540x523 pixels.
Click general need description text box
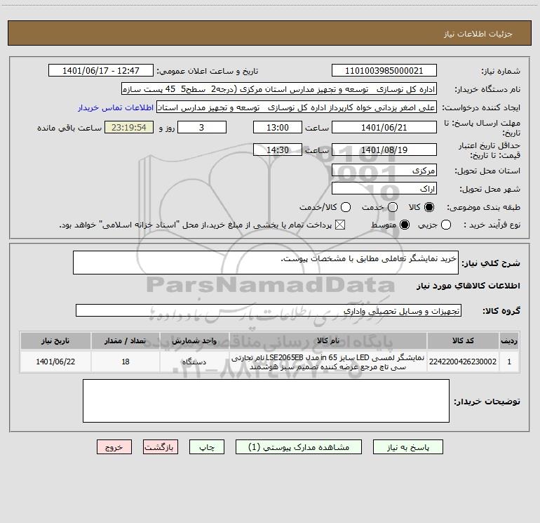click(266, 263)
